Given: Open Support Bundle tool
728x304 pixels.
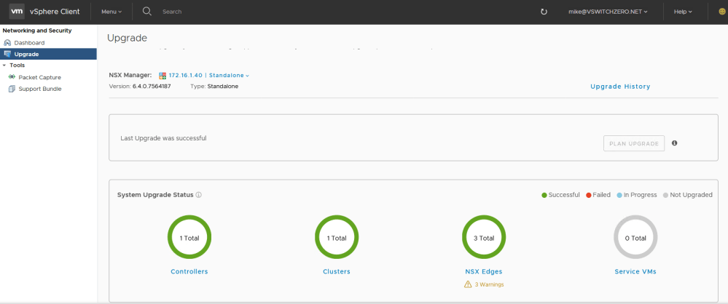Looking at the screenshot, I should click(40, 89).
